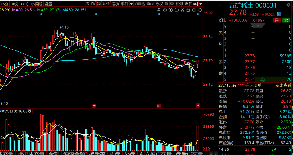Toggle the chart lock icon

(x=188, y=10)
